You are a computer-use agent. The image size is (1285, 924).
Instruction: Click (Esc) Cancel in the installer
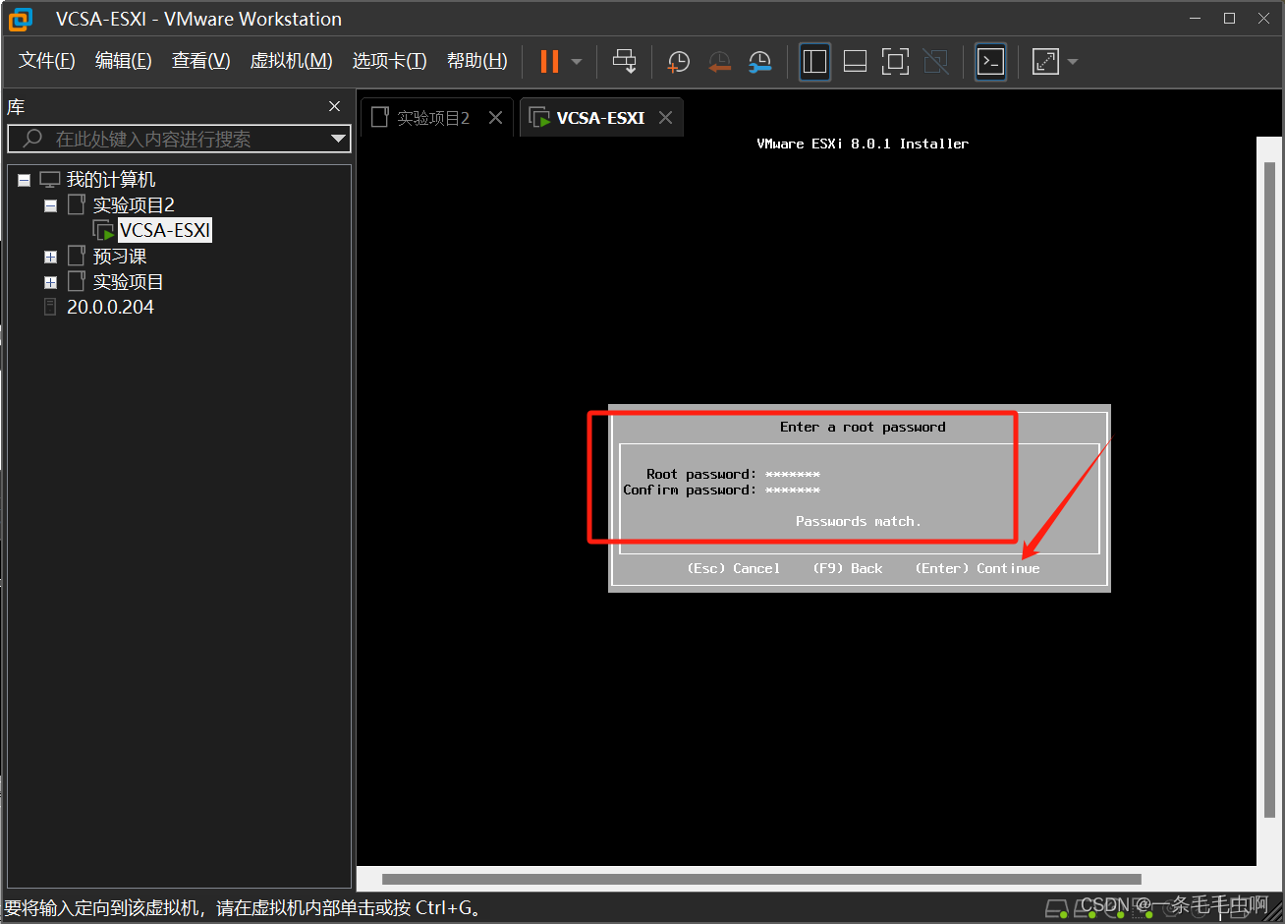(x=734, y=568)
